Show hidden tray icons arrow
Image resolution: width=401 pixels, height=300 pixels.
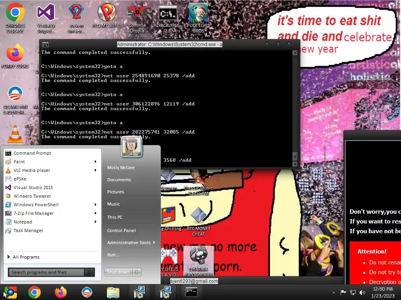334,293
